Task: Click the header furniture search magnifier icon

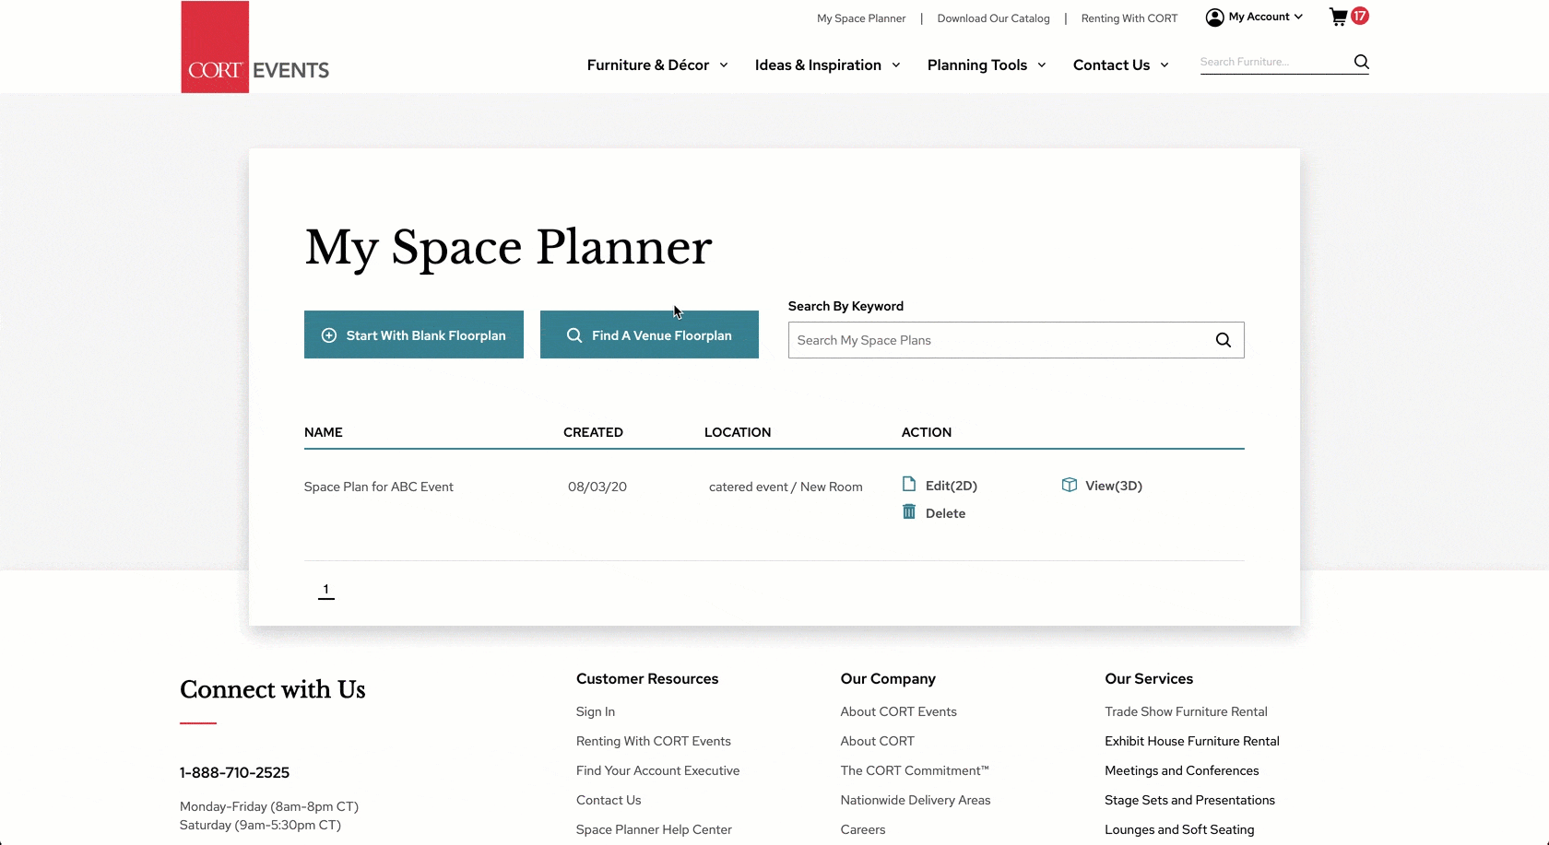Action: pyautogui.click(x=1361, y=62)
